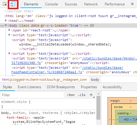137x125 pixels.
Task: Select the body class element row
Action: click(x=68, y=25)
